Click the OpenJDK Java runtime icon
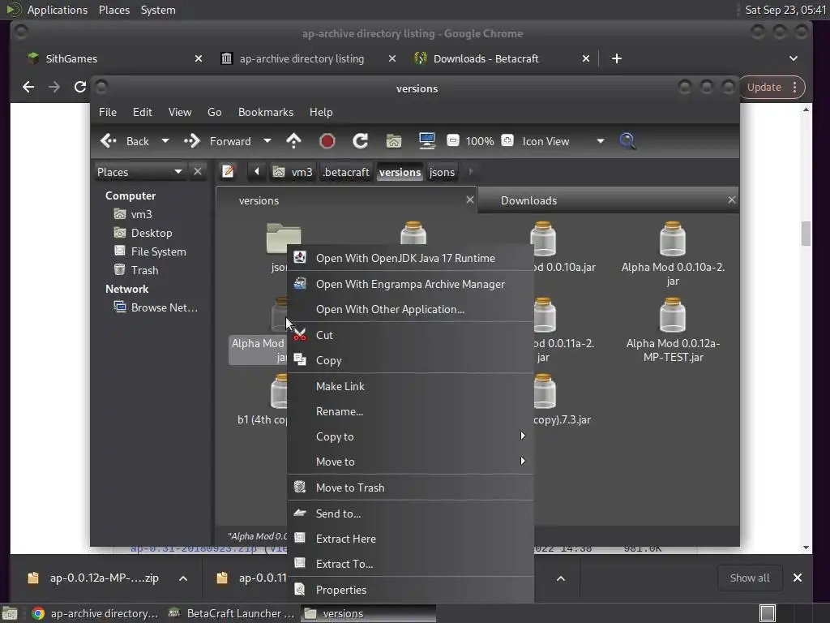830x623 pixels. [x=300, y=257]
